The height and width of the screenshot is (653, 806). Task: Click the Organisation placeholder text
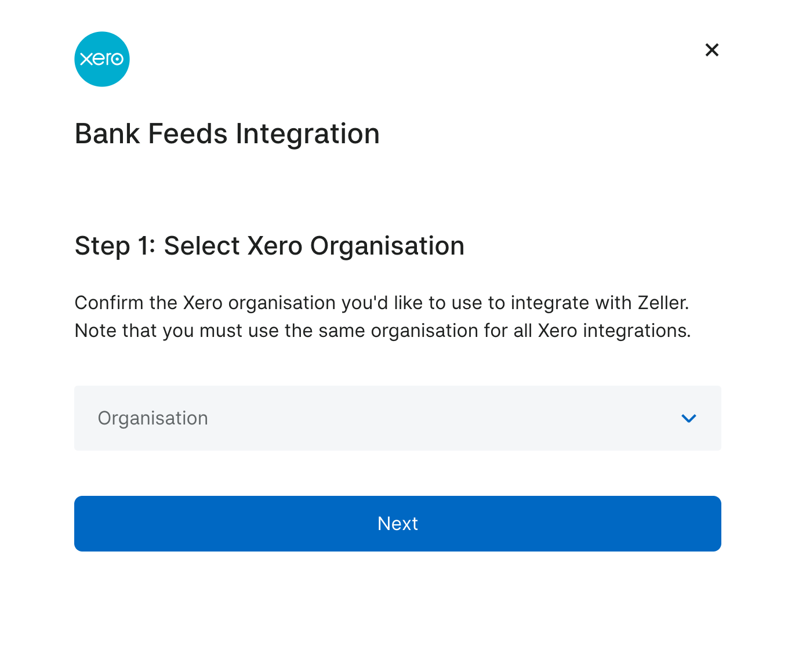coord(153,418)
